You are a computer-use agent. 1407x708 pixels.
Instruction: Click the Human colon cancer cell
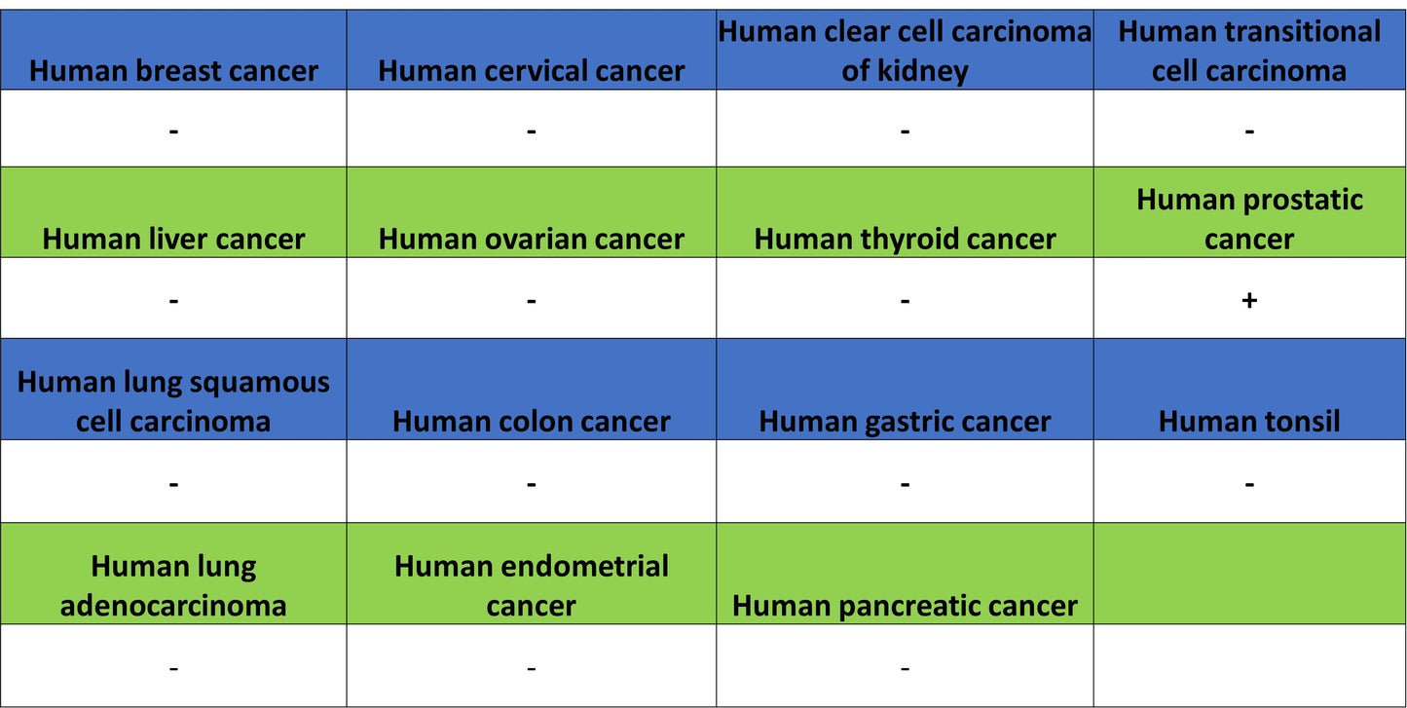(532, 390)
